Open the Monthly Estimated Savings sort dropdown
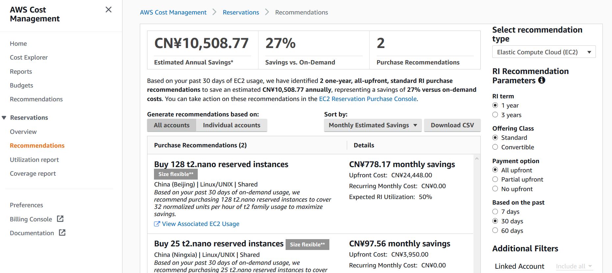 coord(373,125)
